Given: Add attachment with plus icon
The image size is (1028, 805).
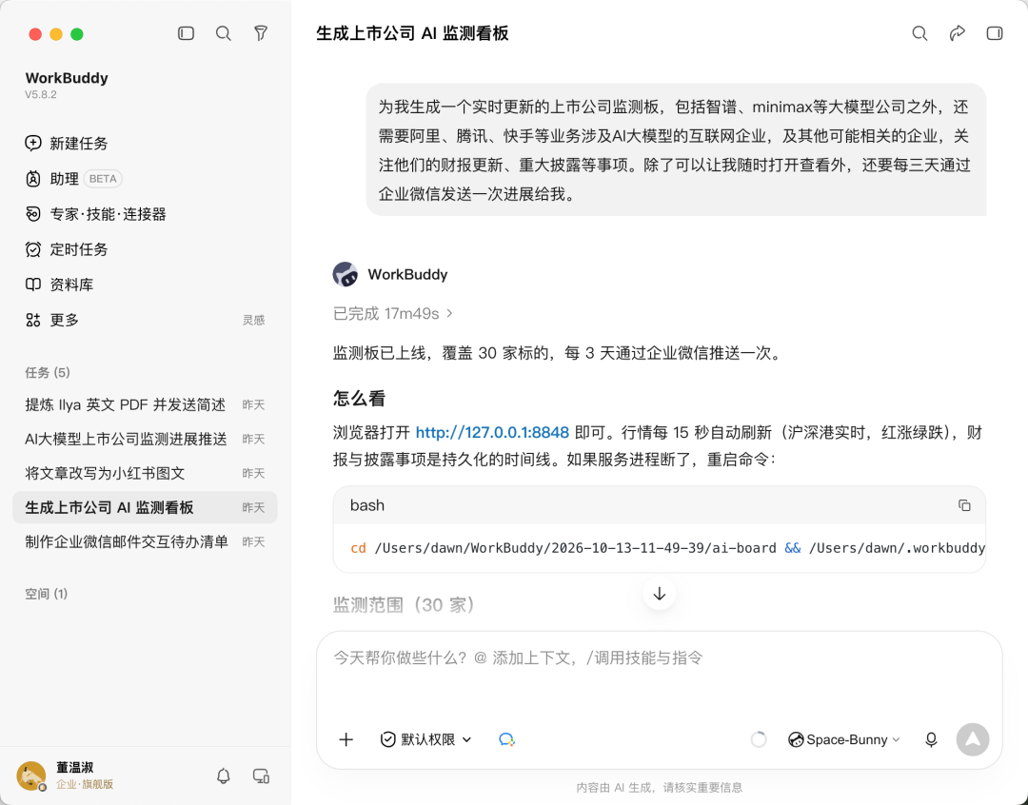Looking at the screenshot, I should 346,739.
